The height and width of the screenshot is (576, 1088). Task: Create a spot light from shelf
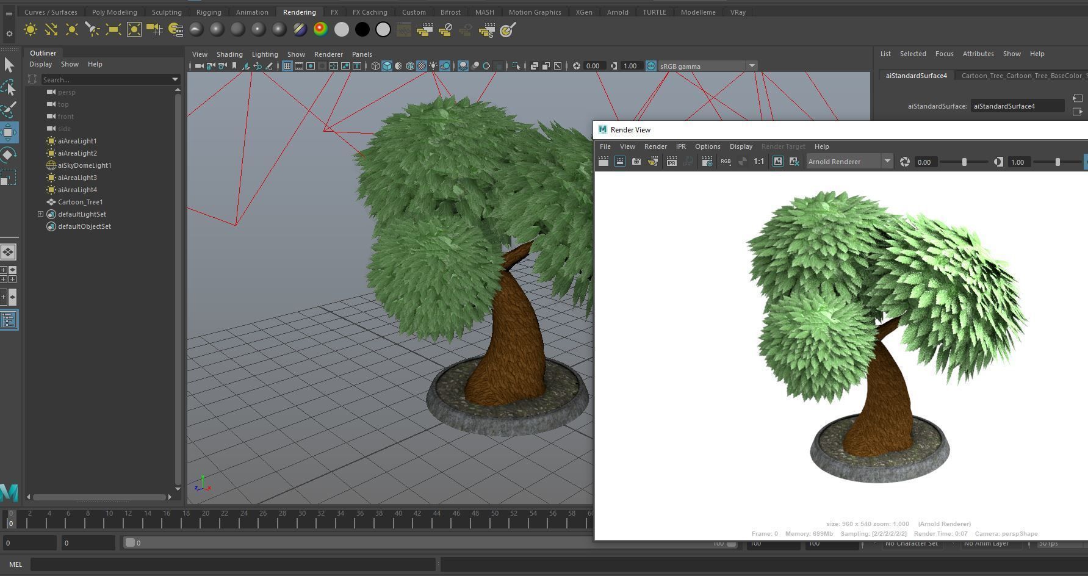93,29
